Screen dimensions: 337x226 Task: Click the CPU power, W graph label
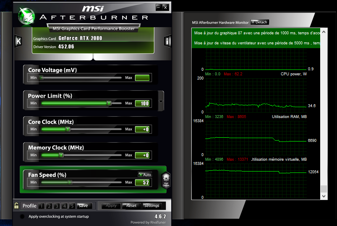(294, 74)
